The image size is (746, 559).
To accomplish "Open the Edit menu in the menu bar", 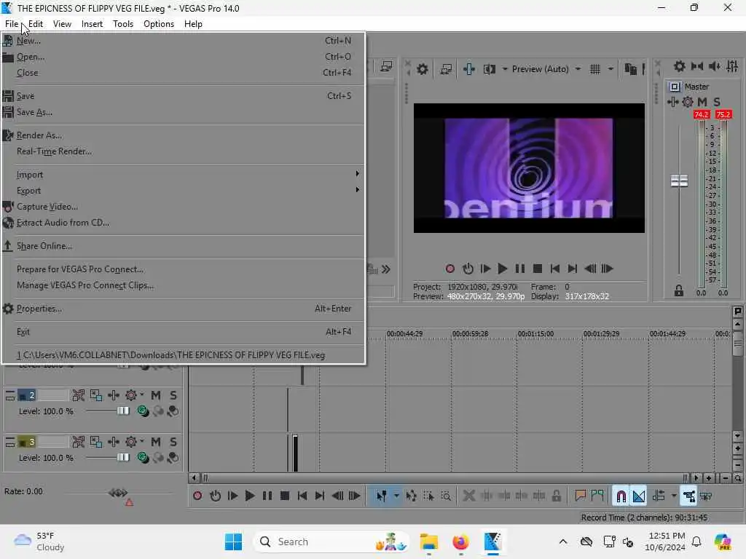I will pos(35,24).
